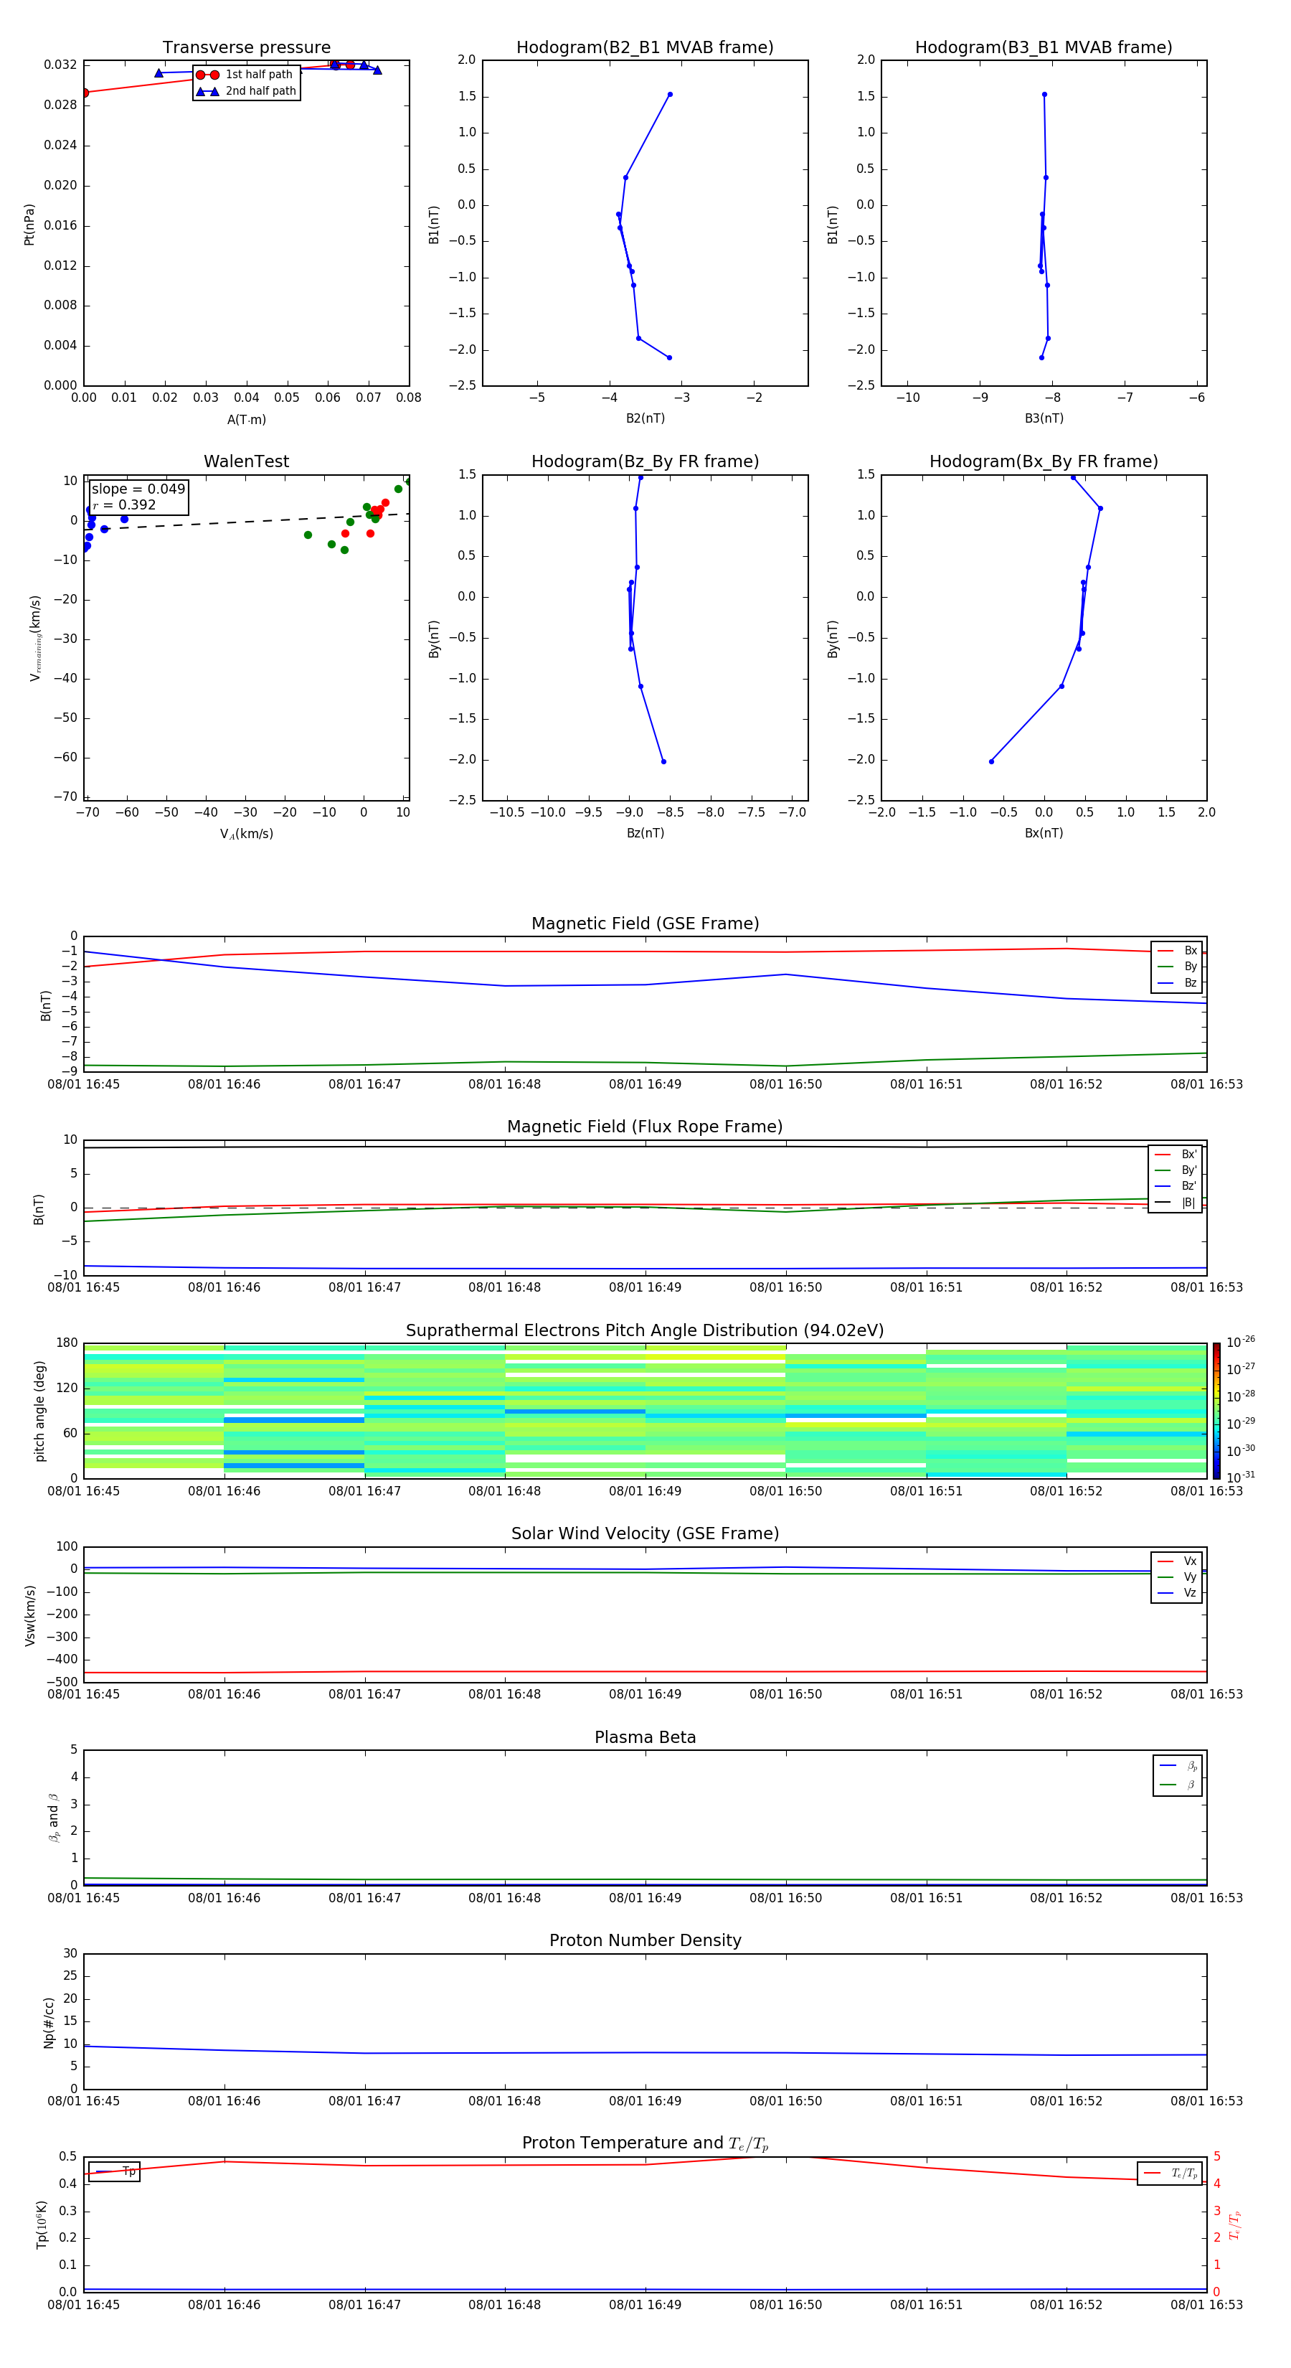The width and height of the screenshot is (1291, 2368).
Task: Click the "Proton Number Density" title
Action: [645, 1940]
